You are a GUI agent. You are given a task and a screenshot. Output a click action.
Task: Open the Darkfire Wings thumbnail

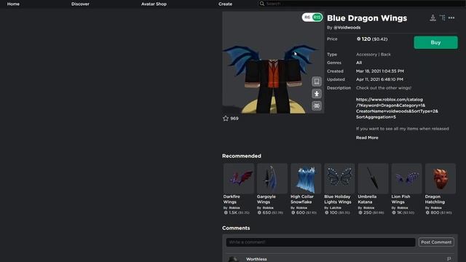[239, 178]
